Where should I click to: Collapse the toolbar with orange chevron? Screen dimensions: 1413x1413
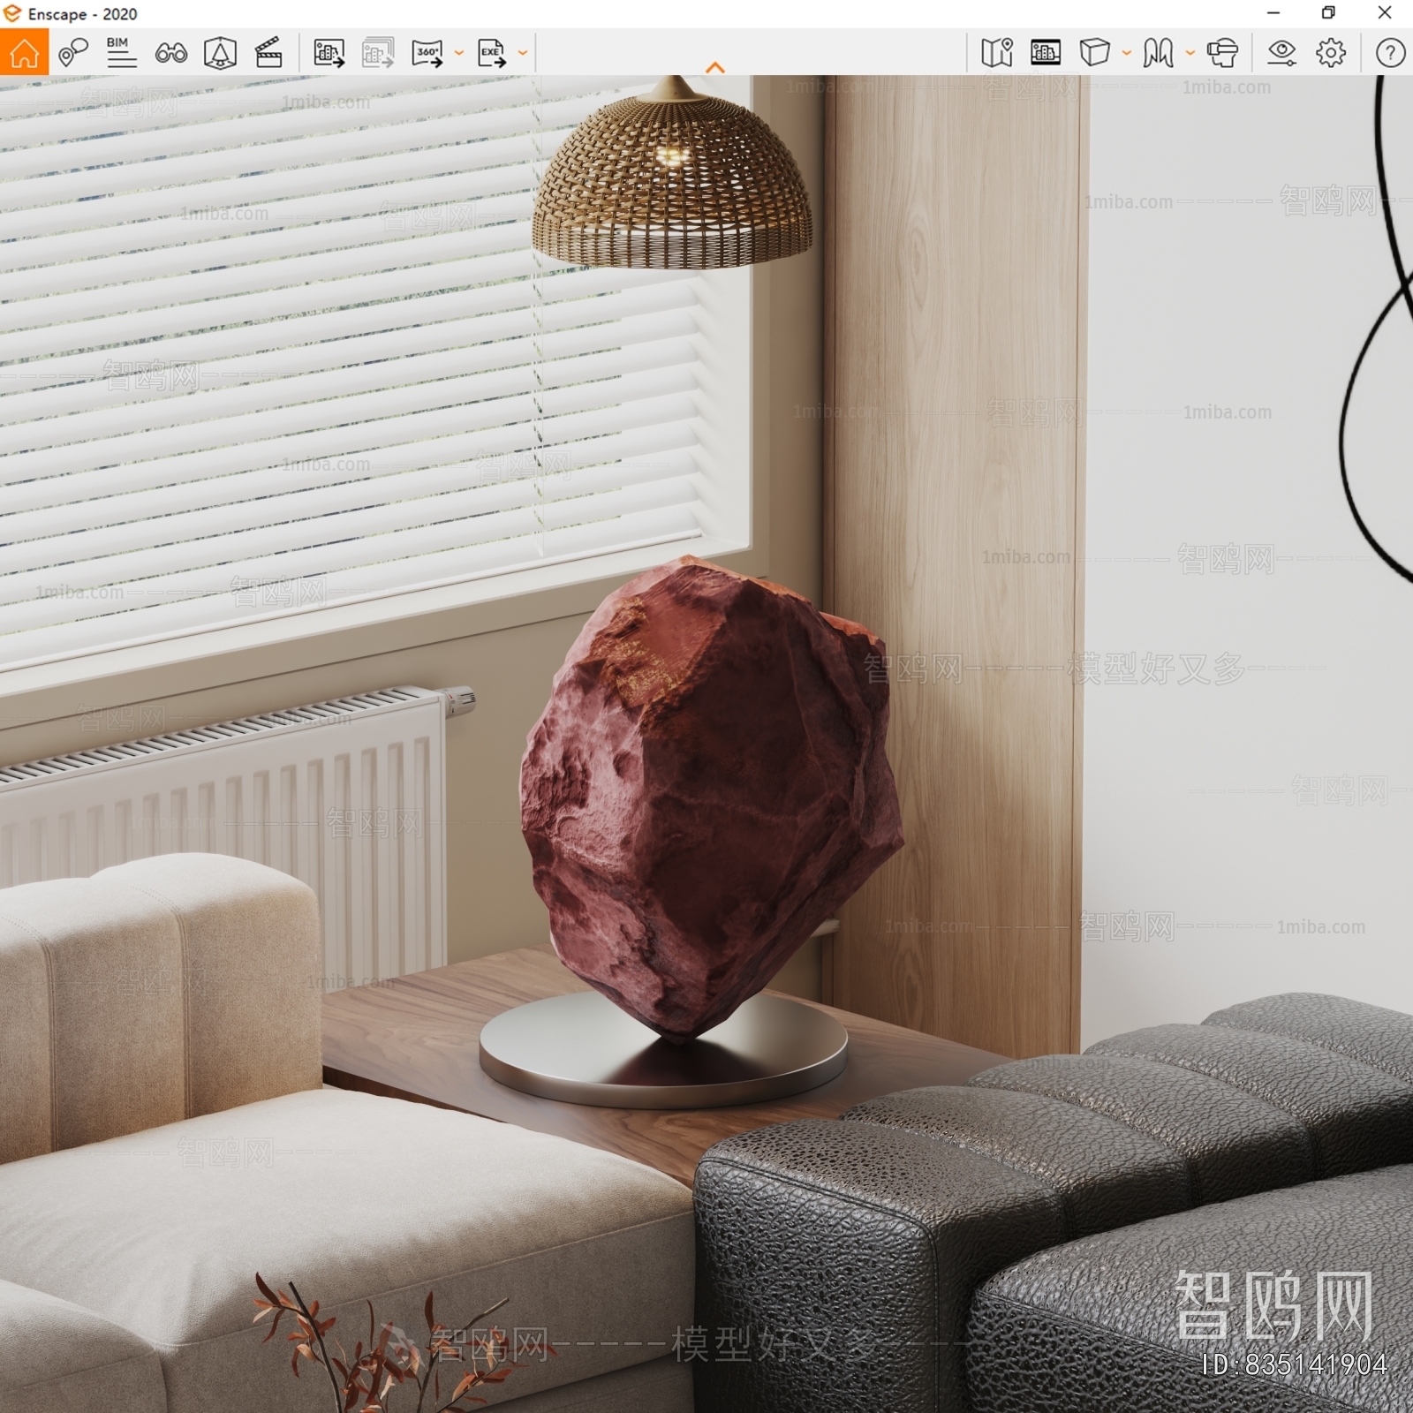pyautogui.click(x=715, y=67)
